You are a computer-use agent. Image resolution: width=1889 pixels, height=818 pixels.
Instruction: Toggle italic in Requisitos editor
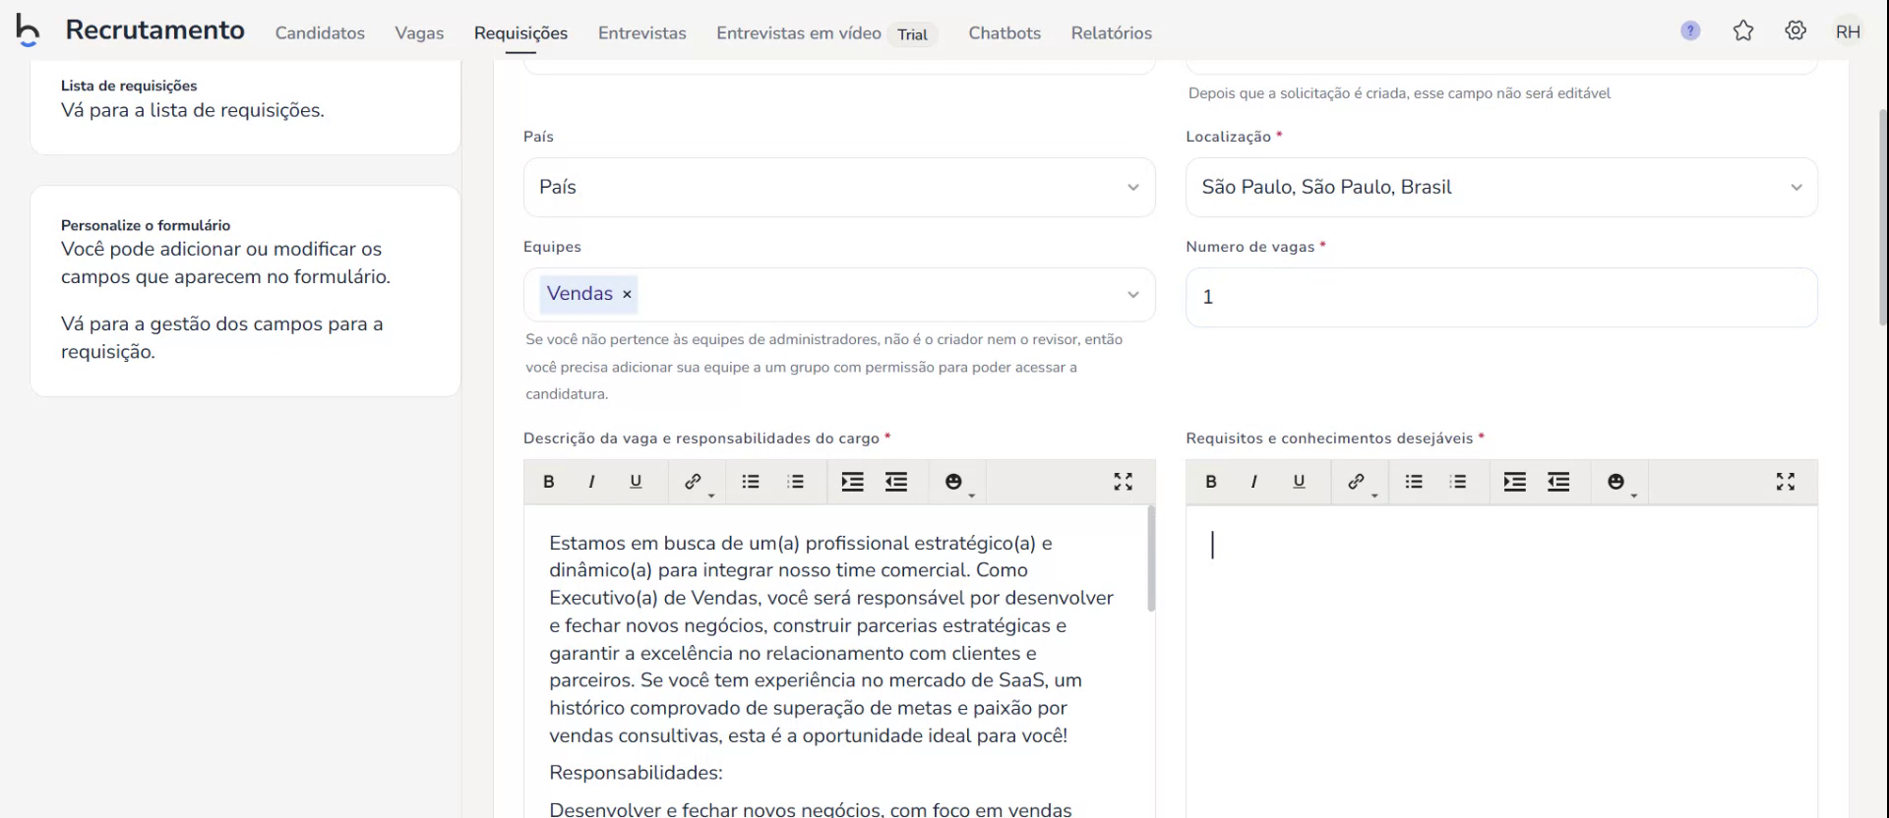click(x=1253, y=482)
